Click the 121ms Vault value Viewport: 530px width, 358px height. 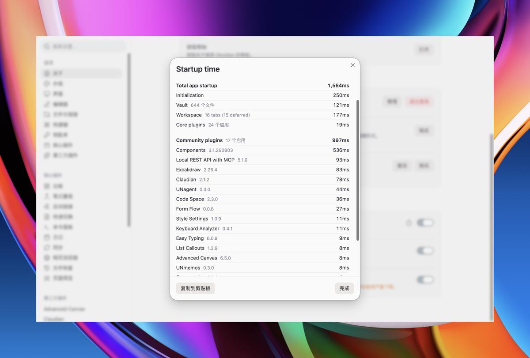point(341,105)
